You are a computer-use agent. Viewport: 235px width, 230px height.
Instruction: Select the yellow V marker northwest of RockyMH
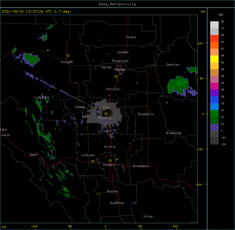click(48, 50)
